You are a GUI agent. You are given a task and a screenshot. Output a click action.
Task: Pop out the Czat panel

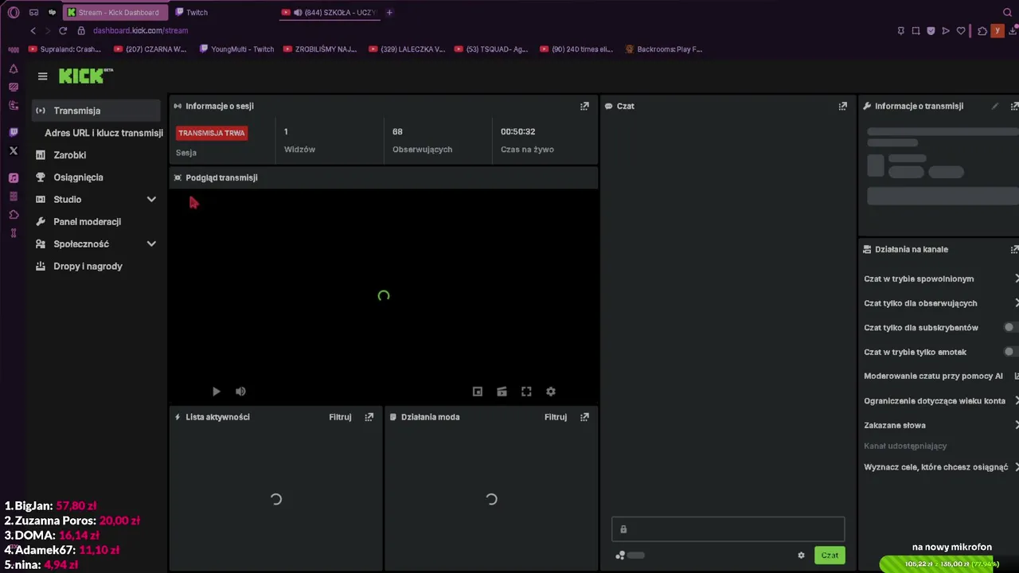(842, 106)
